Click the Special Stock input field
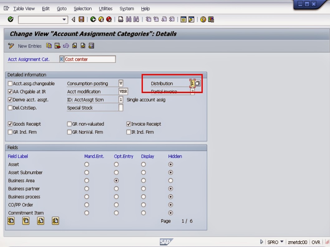Screen dimensions: 330x247 121,108
